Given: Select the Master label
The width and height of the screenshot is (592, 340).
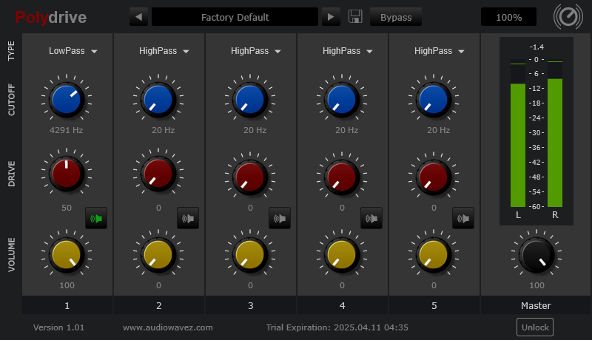Looking at the screenshot, I should click(536, 305).
